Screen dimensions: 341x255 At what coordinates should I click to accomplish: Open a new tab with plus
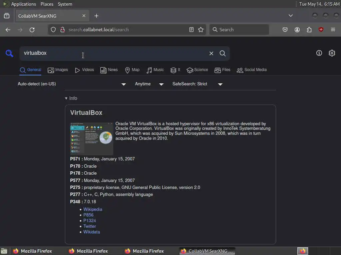[96, 16]
